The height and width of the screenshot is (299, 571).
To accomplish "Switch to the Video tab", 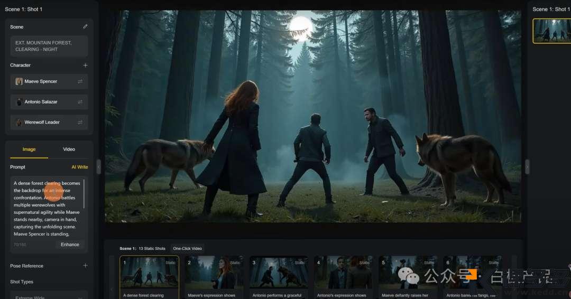I will (x=69, y=149).
